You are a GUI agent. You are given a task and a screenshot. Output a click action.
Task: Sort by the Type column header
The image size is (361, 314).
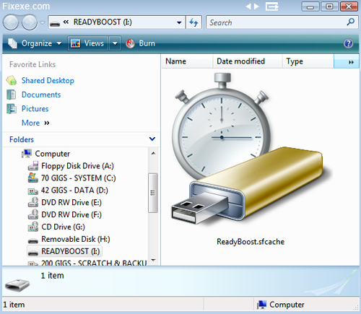click(308, 61)
